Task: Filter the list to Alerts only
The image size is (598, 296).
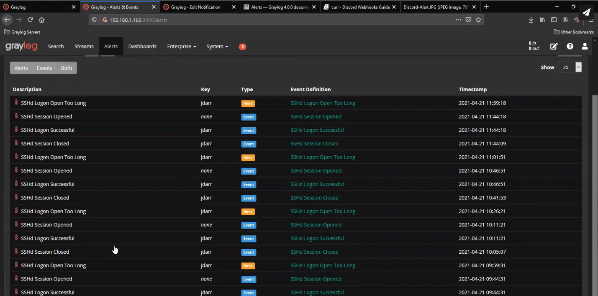Action: click(x=21, y=68)
